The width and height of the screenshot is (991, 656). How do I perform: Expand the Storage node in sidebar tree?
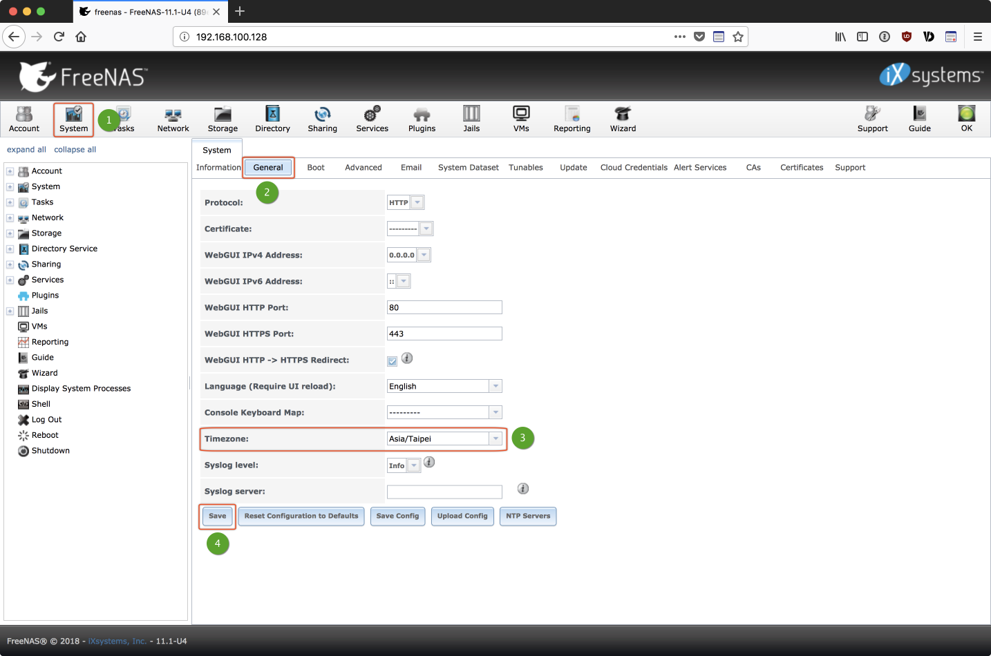(10, 233)
